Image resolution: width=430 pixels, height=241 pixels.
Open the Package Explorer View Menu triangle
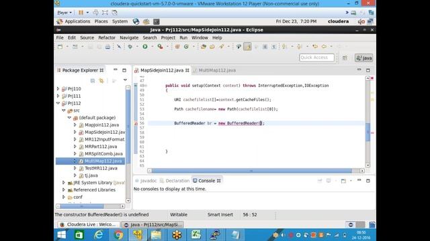(125, 80)
